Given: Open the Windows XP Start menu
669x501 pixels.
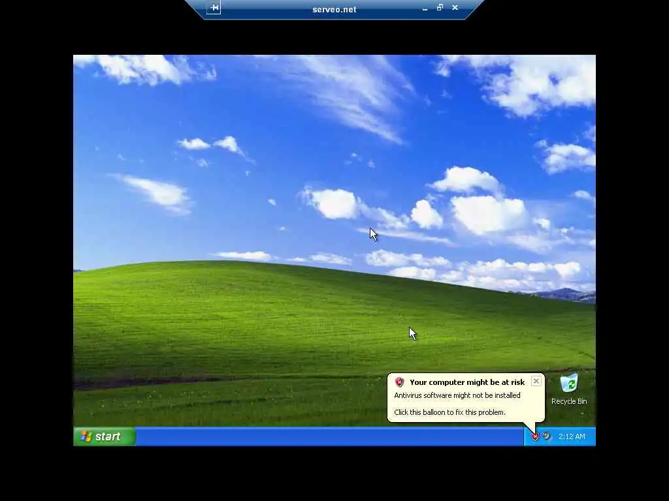Looking at the screenshot, I should tap(105, 436).
